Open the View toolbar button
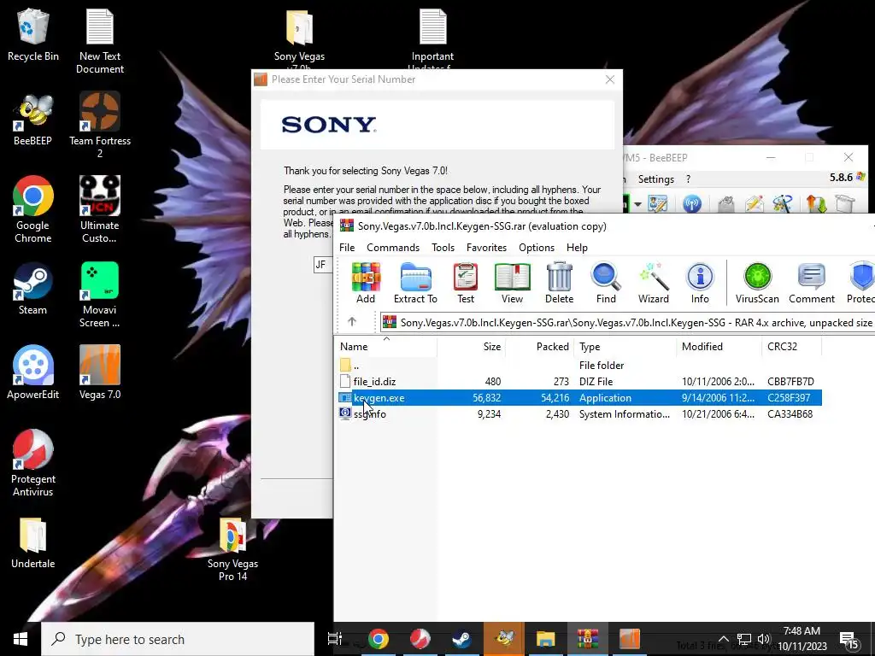This screenshot has height=656, width=875. pyautogui.click(x=513, y=284)
